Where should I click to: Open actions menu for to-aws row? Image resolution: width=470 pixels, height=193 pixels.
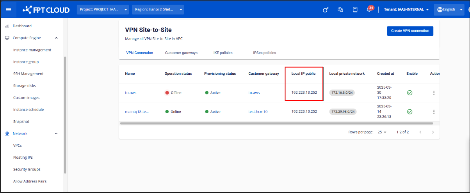(434, 93)
